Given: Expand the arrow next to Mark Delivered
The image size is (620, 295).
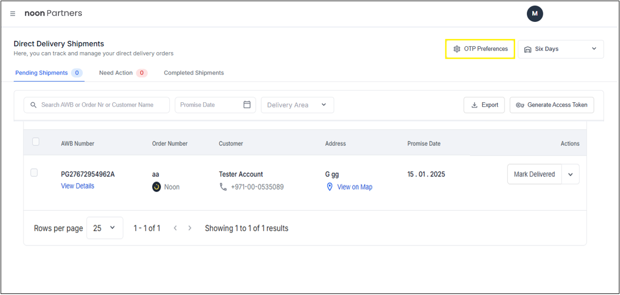Looking at the screenshot, I should tap(571, 175).
